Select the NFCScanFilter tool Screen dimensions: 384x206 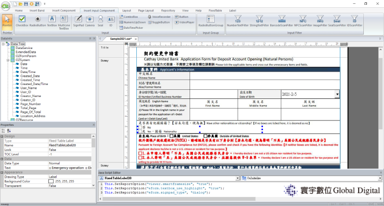pyautogui.click(x=303, y=21)
